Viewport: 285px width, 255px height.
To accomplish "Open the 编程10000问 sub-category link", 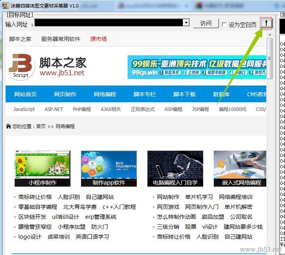I will 233,109.
